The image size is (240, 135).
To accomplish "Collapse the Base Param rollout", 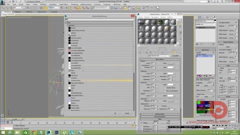I will click(205, 50).
